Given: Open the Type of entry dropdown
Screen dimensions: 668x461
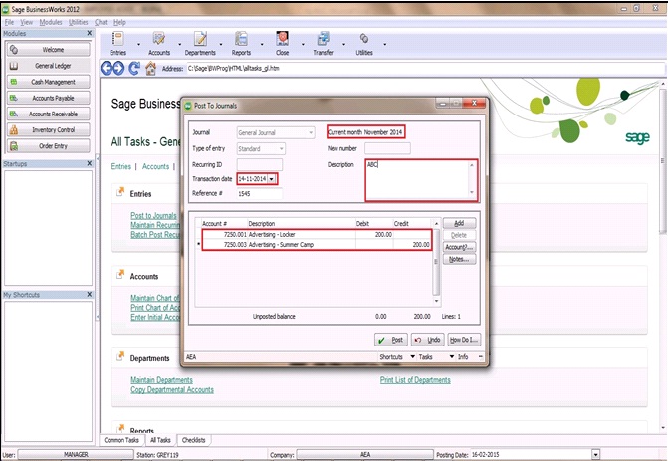Looking at the screenshot, I should (281, 148).
